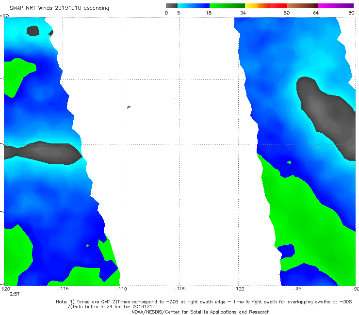Image resolution: width=359 pixels, height=315 pixels.
Task: Click the swath time stamp "2:57"
Action: (x=15, y=294)
